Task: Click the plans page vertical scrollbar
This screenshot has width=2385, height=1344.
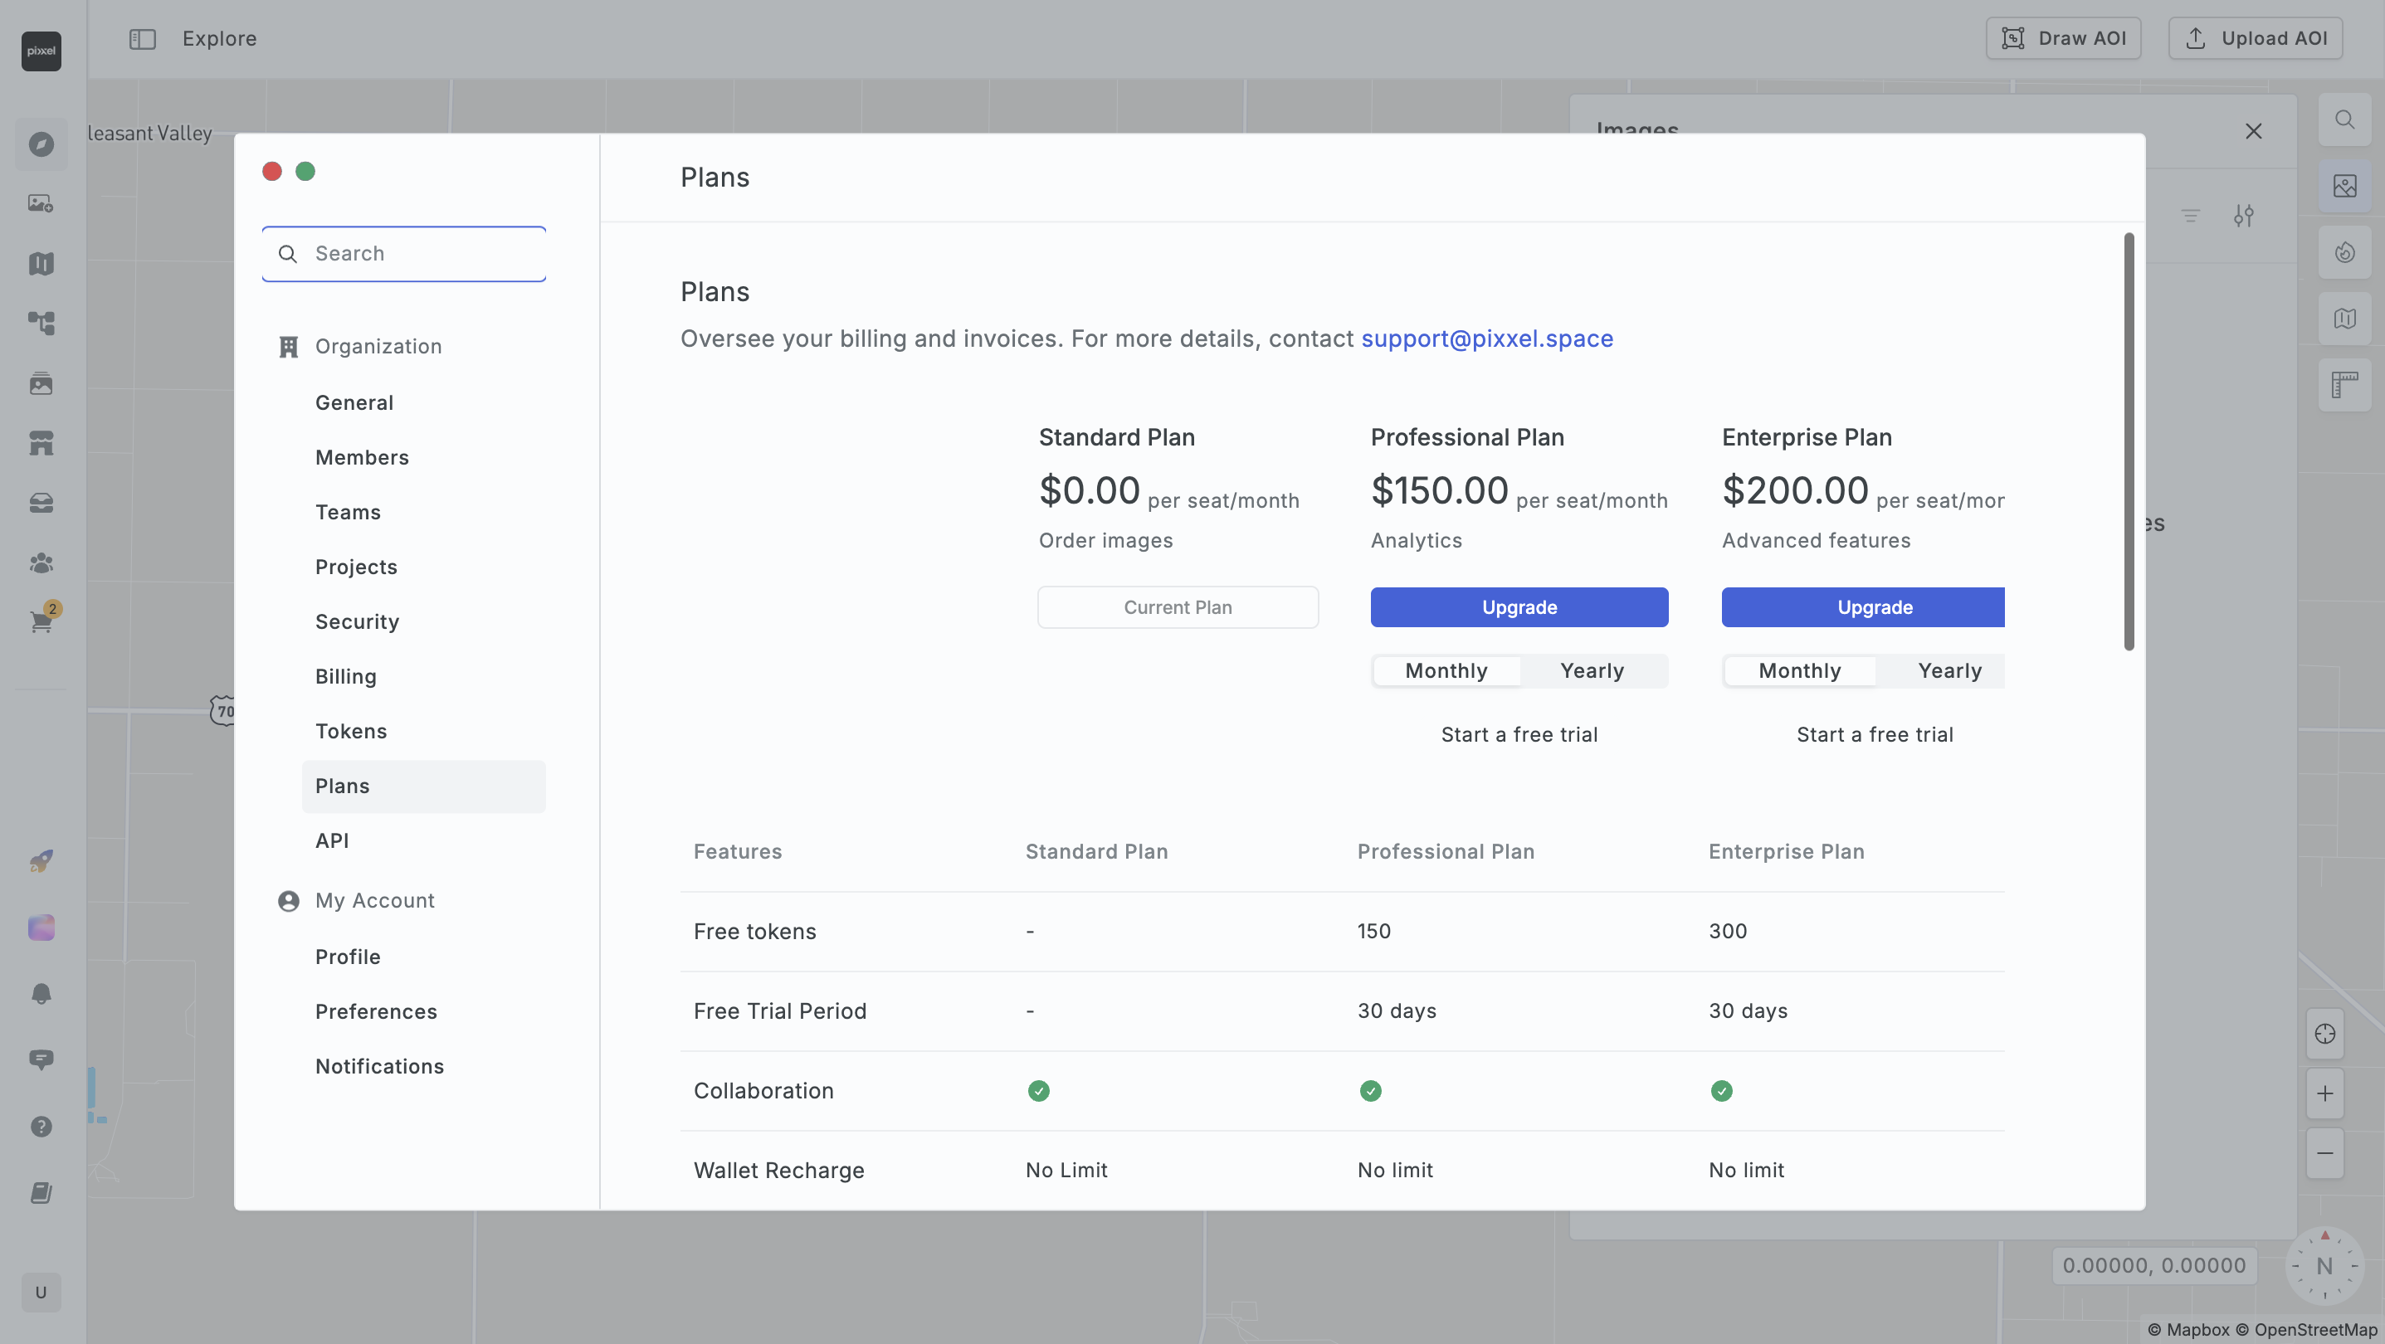Action: 2129,441
